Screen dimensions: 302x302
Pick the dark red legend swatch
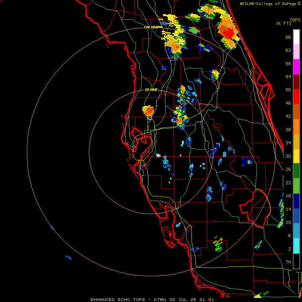tap(296, 82)
